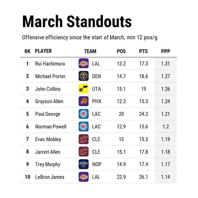The image size is (198, 198).
Task: Click the Denver Nuggets team logo
Action: pos(84,76)
